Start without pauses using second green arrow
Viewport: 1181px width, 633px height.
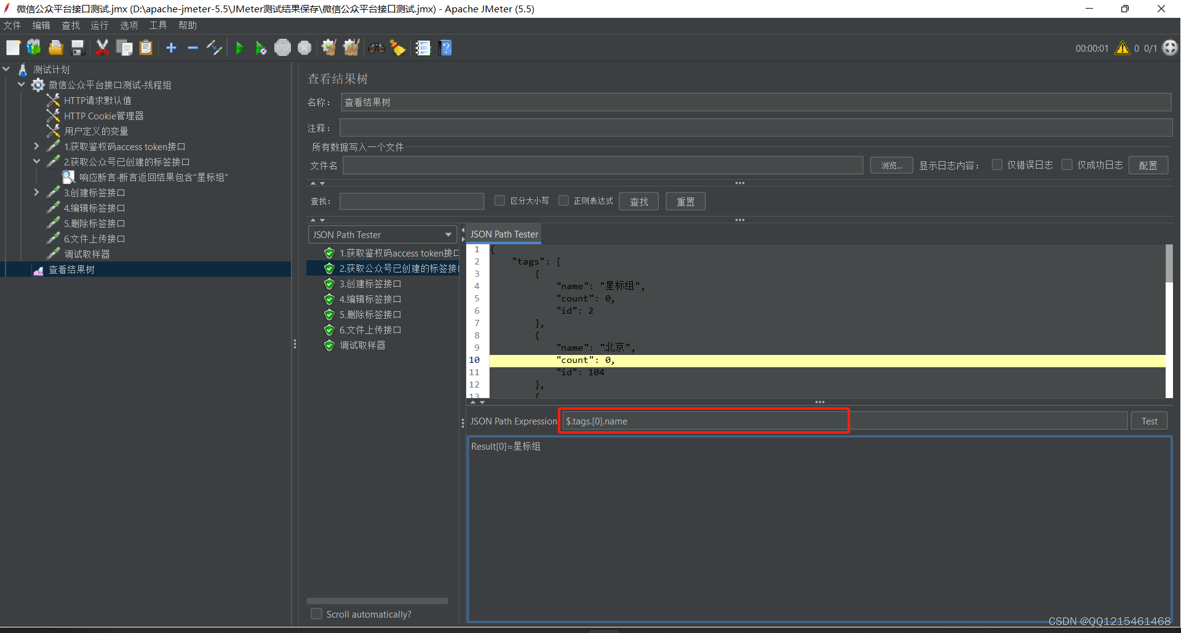tap(261, 48)
